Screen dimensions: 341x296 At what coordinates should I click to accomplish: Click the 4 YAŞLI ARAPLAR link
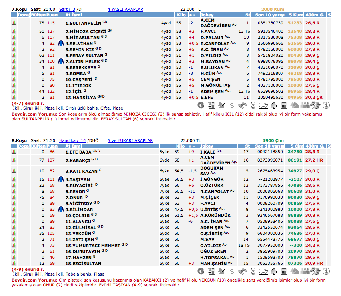(x=125, y=9)
